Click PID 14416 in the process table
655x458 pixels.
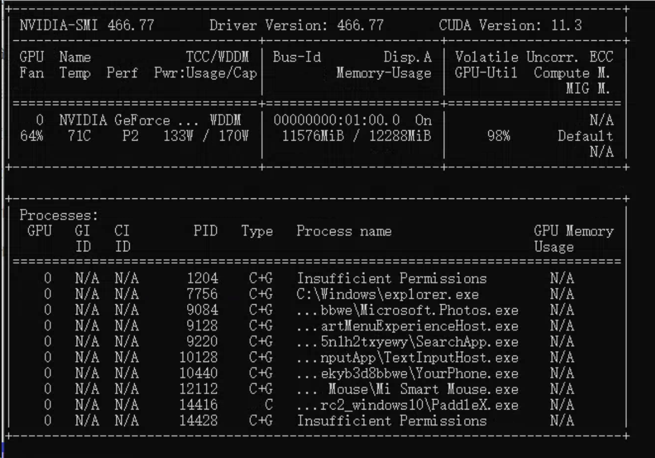199,405
